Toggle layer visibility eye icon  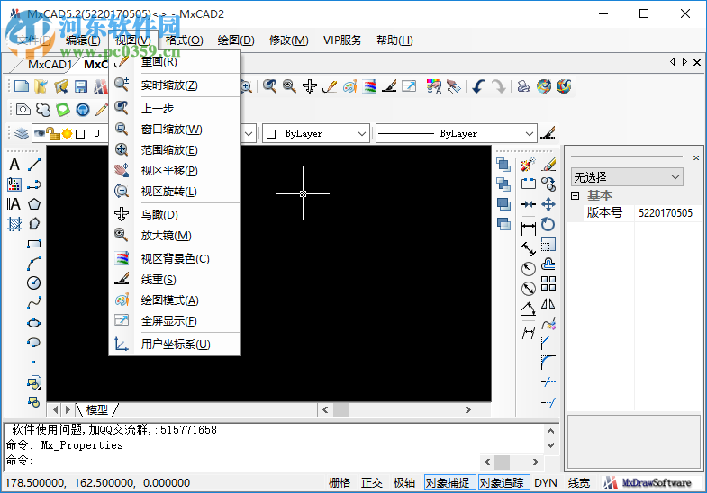pyautogui.click(x=40, y=133)
